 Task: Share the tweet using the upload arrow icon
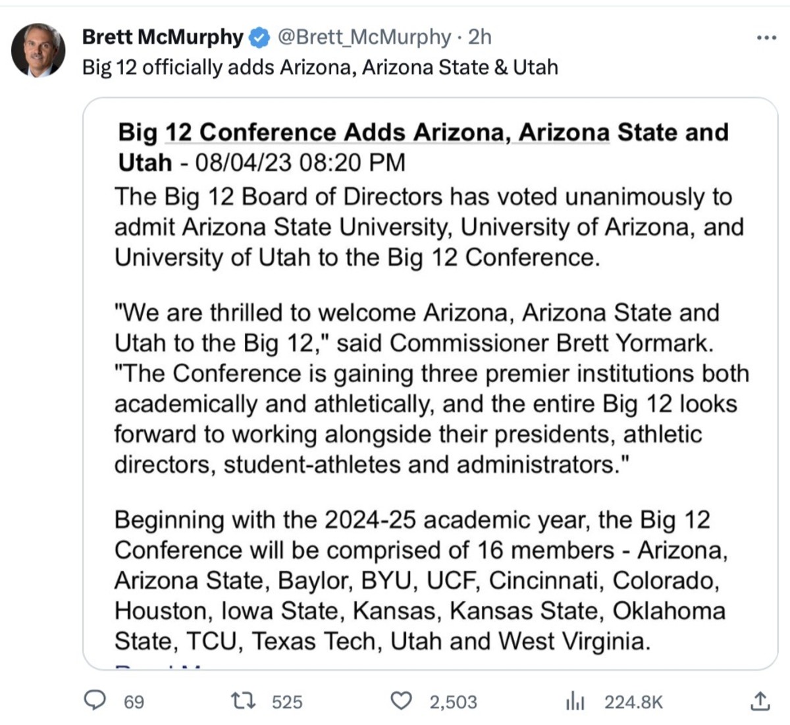point(760,701)
